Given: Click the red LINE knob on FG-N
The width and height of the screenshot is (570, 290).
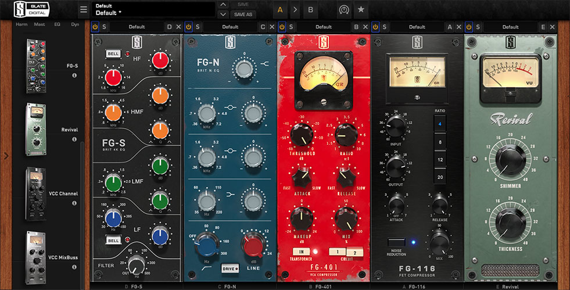Looking at the screenshot, I should [253, 245].
